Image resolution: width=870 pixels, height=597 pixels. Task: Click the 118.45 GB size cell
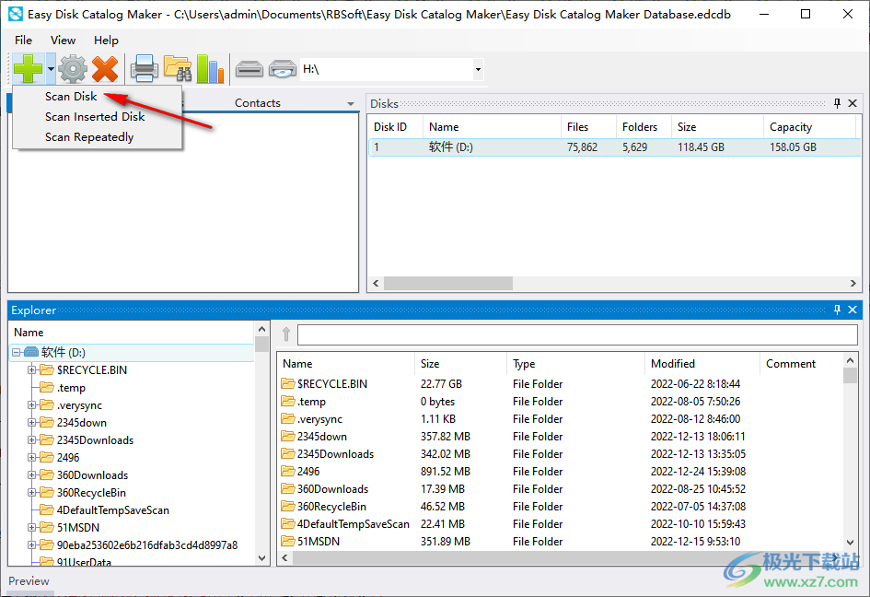coord(701,147)
